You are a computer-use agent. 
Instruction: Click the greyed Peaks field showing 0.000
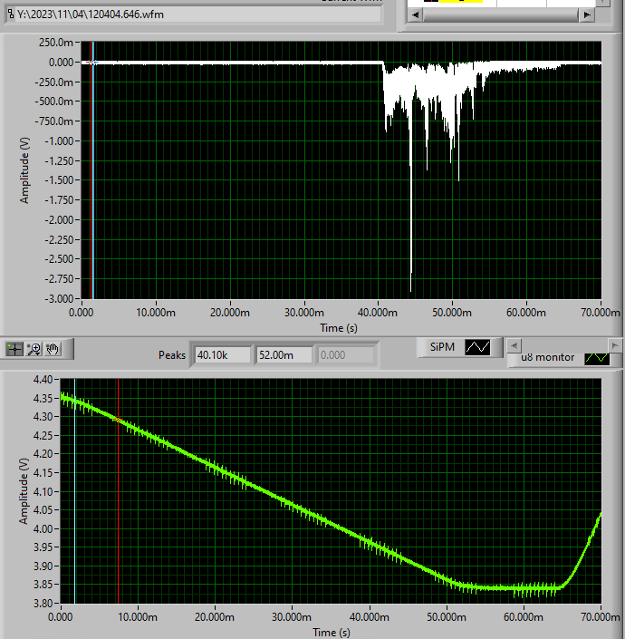(346, 355)
